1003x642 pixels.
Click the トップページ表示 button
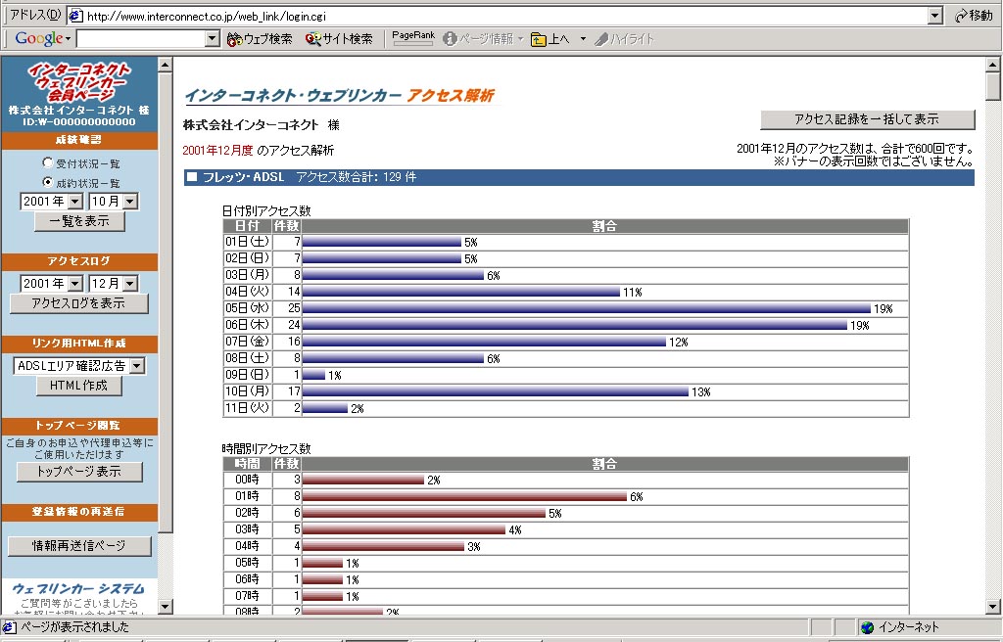click(x=79, y=472)
